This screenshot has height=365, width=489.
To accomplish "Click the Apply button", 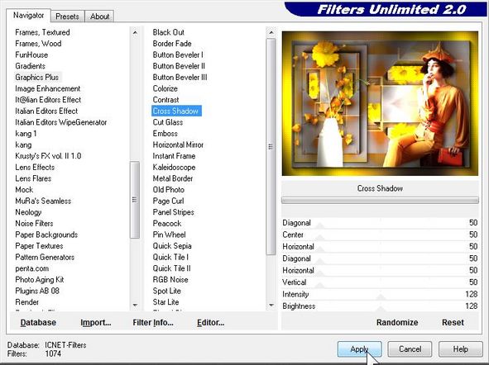I will pos(359,348).
